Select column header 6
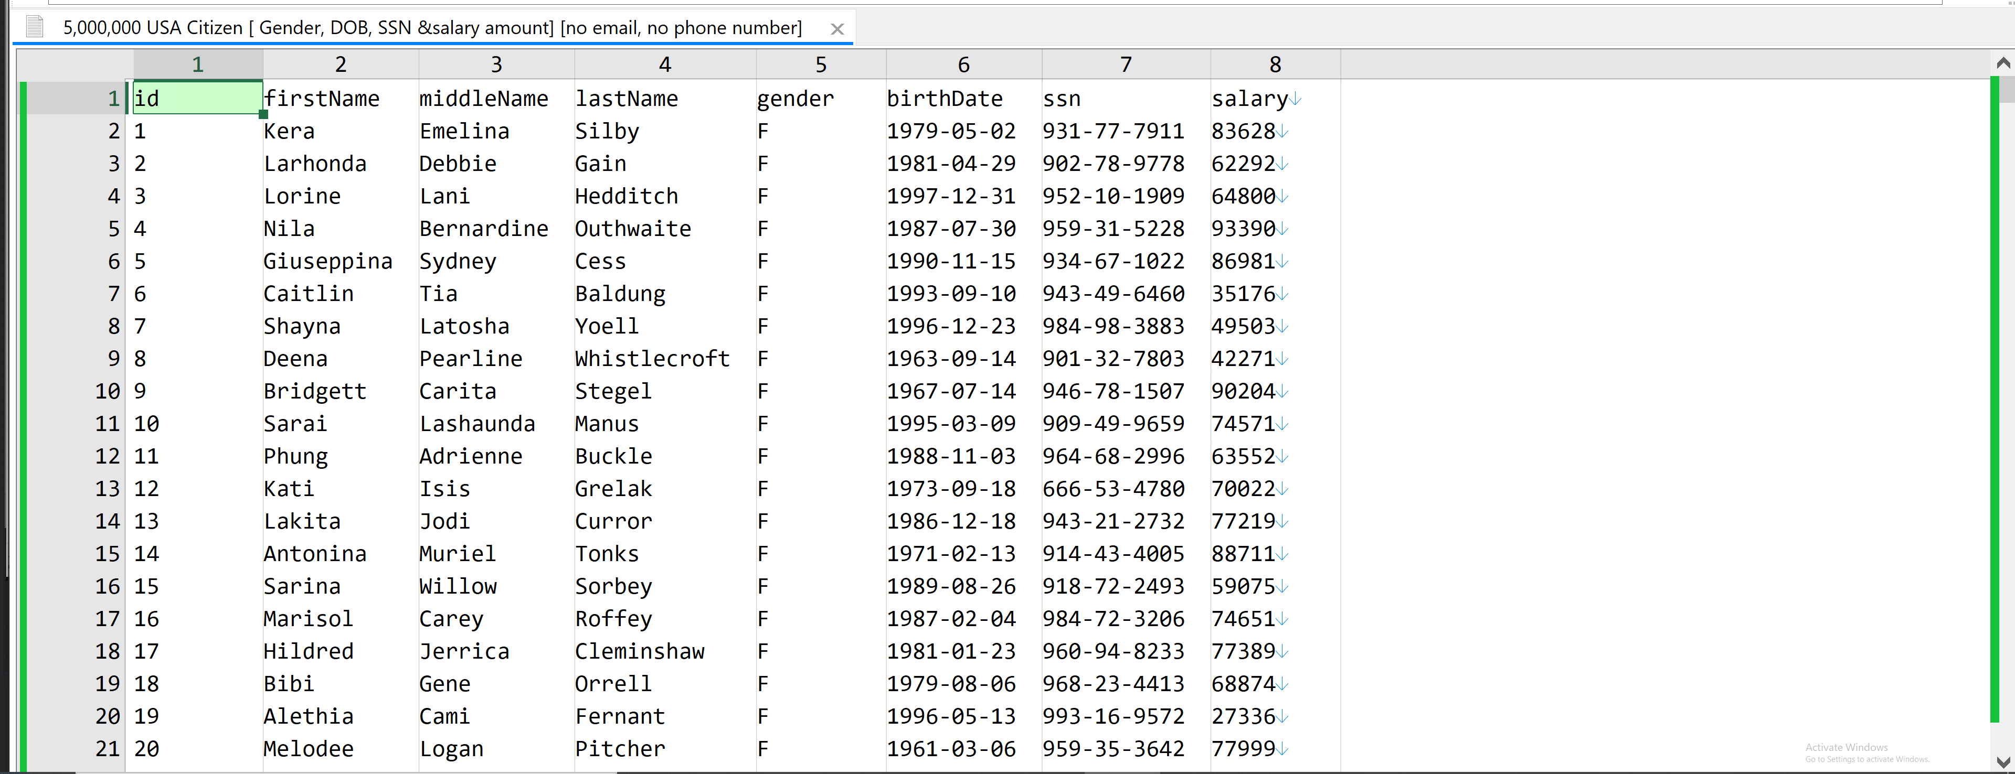The height and width of the screenshot is (774, 2015). 964,64
